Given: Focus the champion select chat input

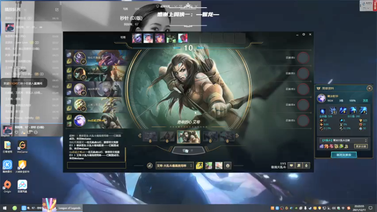Looking at the screenshot, I should 97,165.
